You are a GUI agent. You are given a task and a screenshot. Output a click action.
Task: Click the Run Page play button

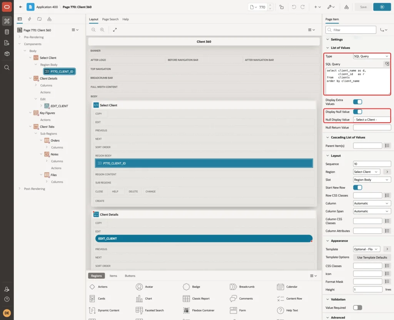(382, 7)
